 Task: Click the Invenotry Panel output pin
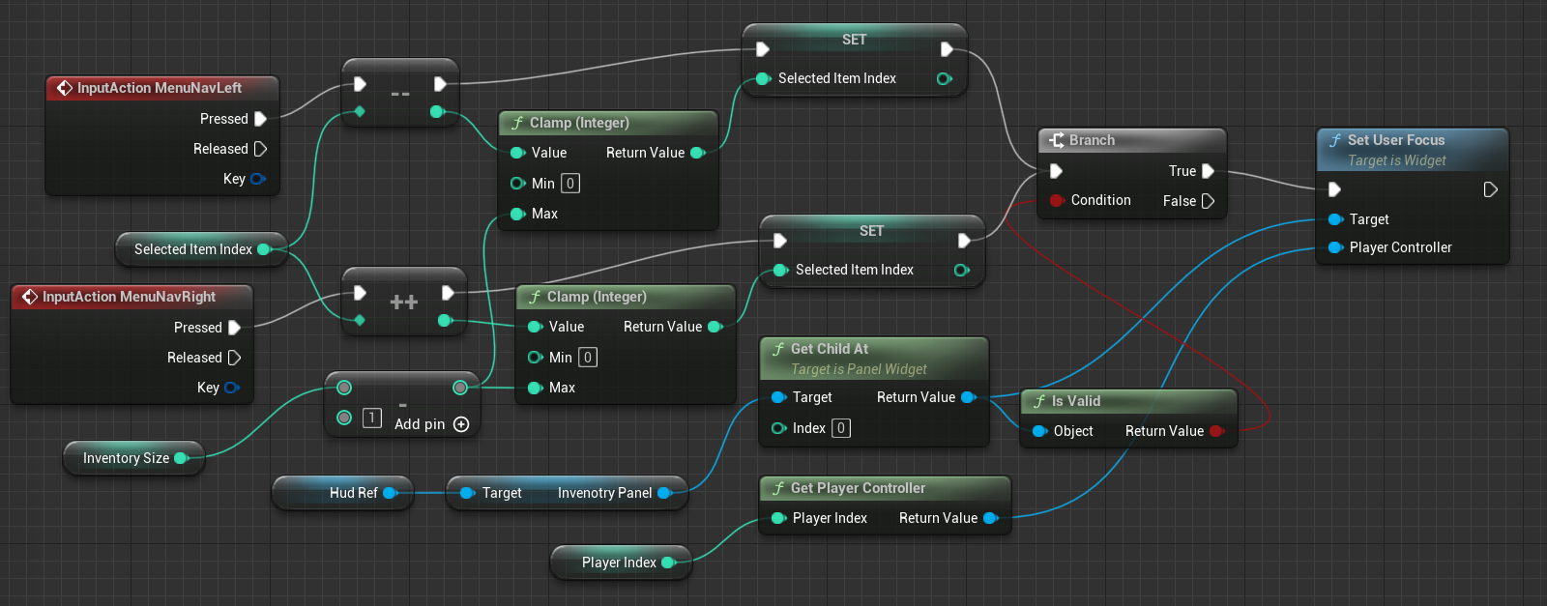coord(664,493)
